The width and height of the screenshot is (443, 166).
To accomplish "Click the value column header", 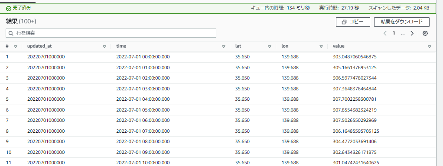I will tap(339, 46).
